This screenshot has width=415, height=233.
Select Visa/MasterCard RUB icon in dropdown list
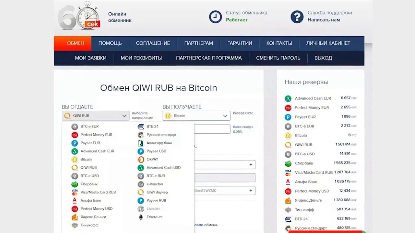coord(75,192)
